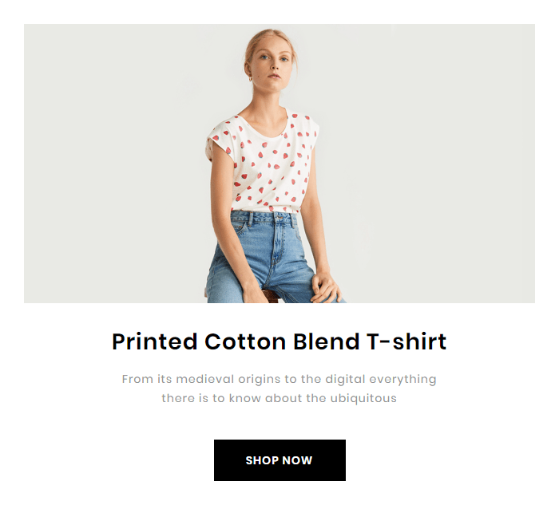
Task: Click the word 'Printed' in the title
Action: pyautogui.click(x=155, y=341)
